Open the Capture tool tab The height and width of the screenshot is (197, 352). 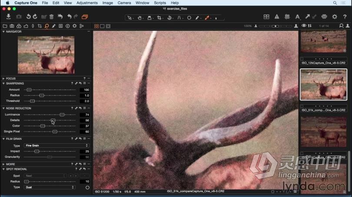pos(12,26)
